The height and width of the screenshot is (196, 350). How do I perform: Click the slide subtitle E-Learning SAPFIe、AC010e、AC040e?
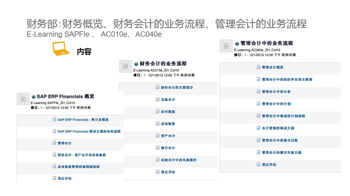(x=94, y=34)
